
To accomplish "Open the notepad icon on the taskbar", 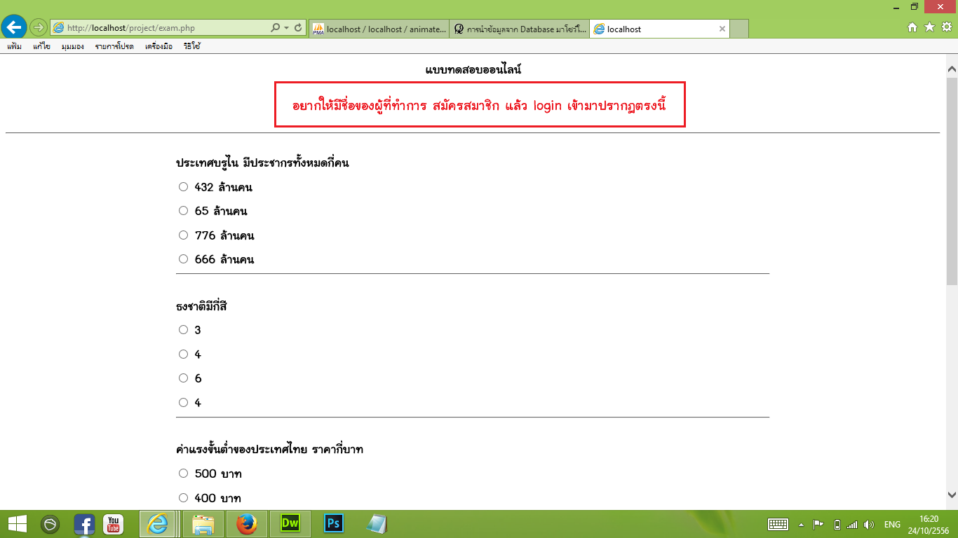I will pyautogui.click(x=377, y=524).
